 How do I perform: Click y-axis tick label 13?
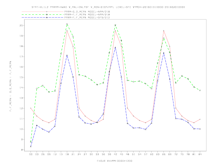click(x=21, y=98)
